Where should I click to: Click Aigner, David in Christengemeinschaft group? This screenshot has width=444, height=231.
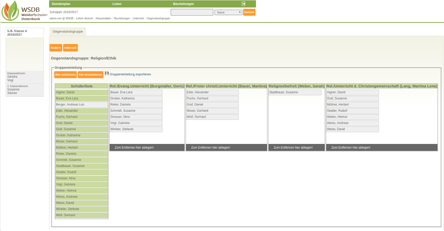[x=352, y=92]
